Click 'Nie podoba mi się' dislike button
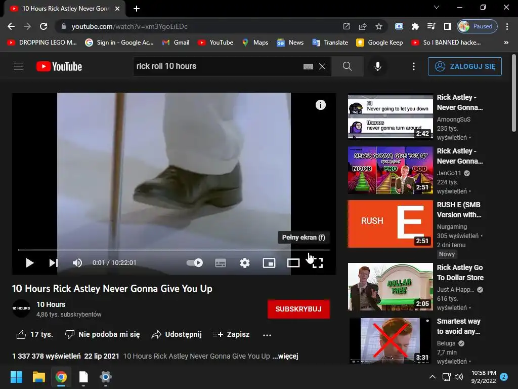 [102, 334]
